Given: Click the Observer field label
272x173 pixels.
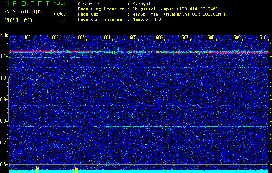Looking at the screenshot, I should click(88, 3).
